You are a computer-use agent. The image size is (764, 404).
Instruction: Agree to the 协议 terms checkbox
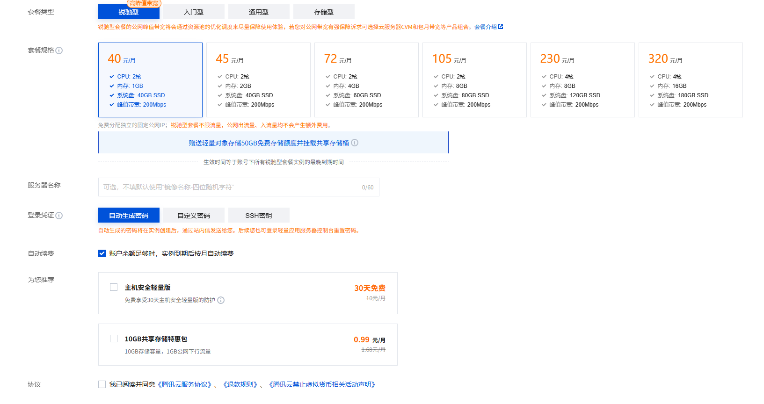tap(102, 384)
